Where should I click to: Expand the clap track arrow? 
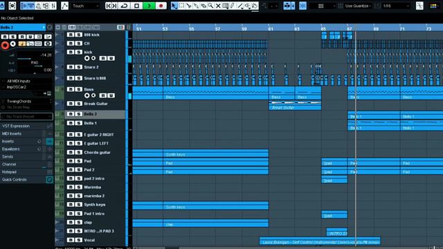point(57,222)
